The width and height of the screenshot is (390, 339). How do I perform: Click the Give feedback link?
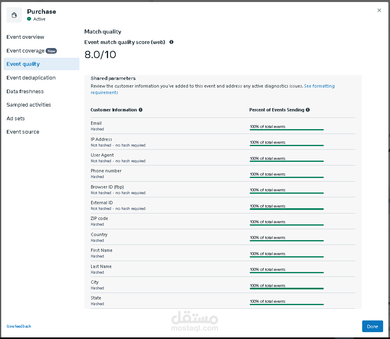tap(19, 326)
